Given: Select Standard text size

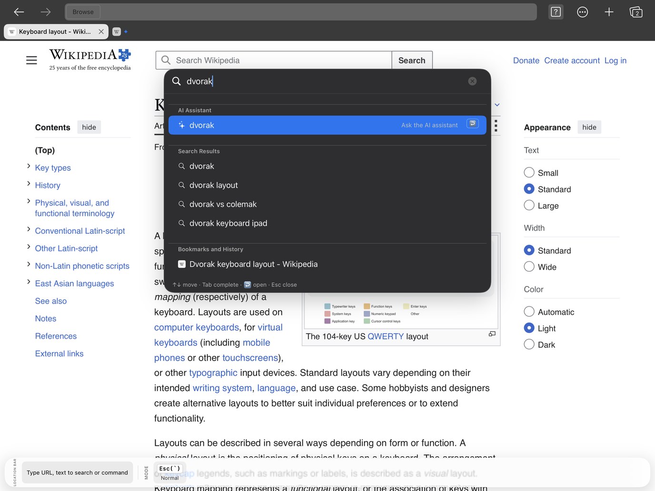Looking at the screenshot, I should pyautogui.click(x=529, y=189).
